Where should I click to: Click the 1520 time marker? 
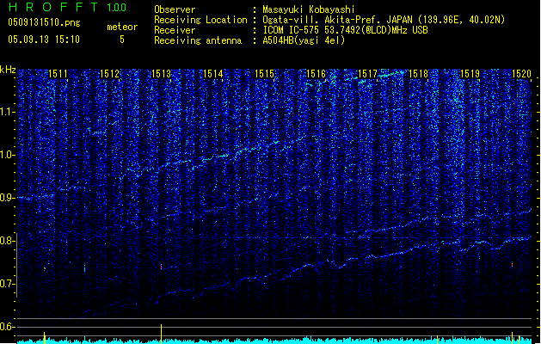tap(521, 73)
